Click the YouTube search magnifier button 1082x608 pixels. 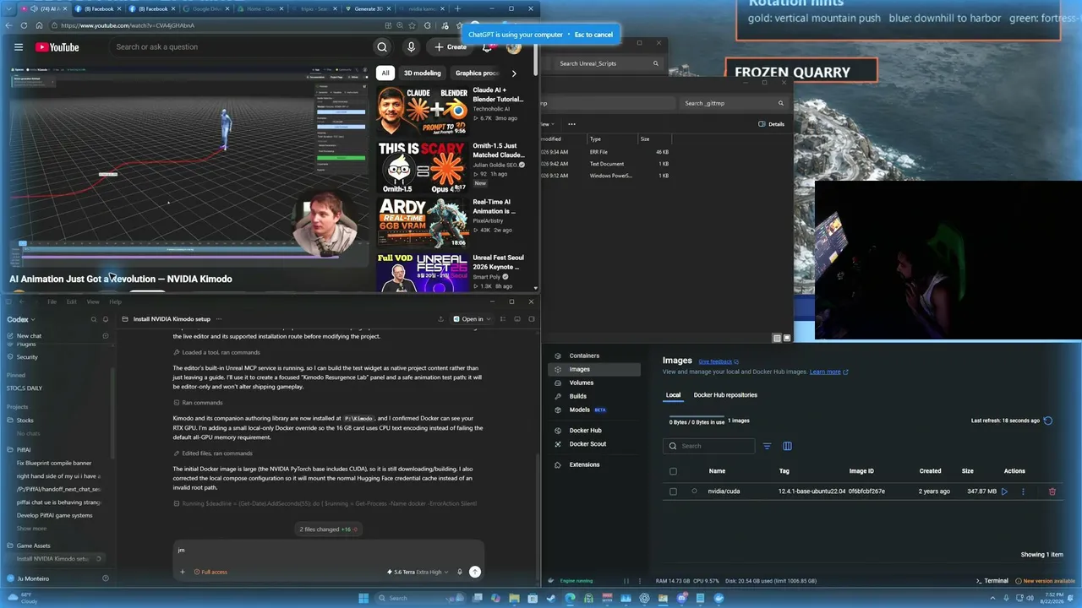[382, 47]
